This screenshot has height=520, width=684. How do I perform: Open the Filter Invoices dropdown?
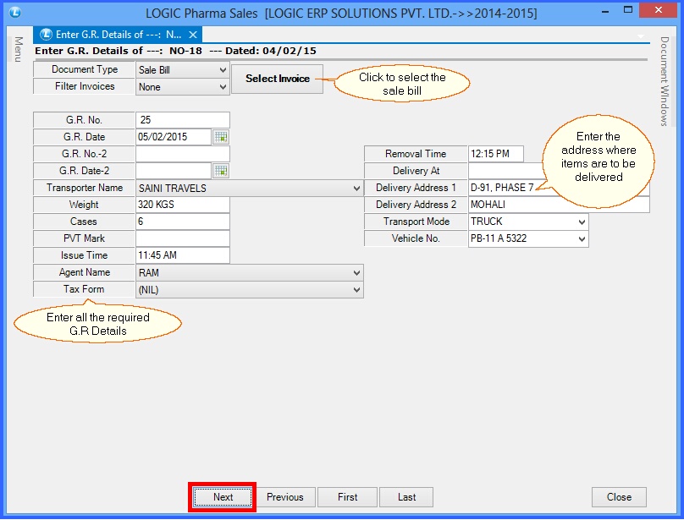[223, 87]
